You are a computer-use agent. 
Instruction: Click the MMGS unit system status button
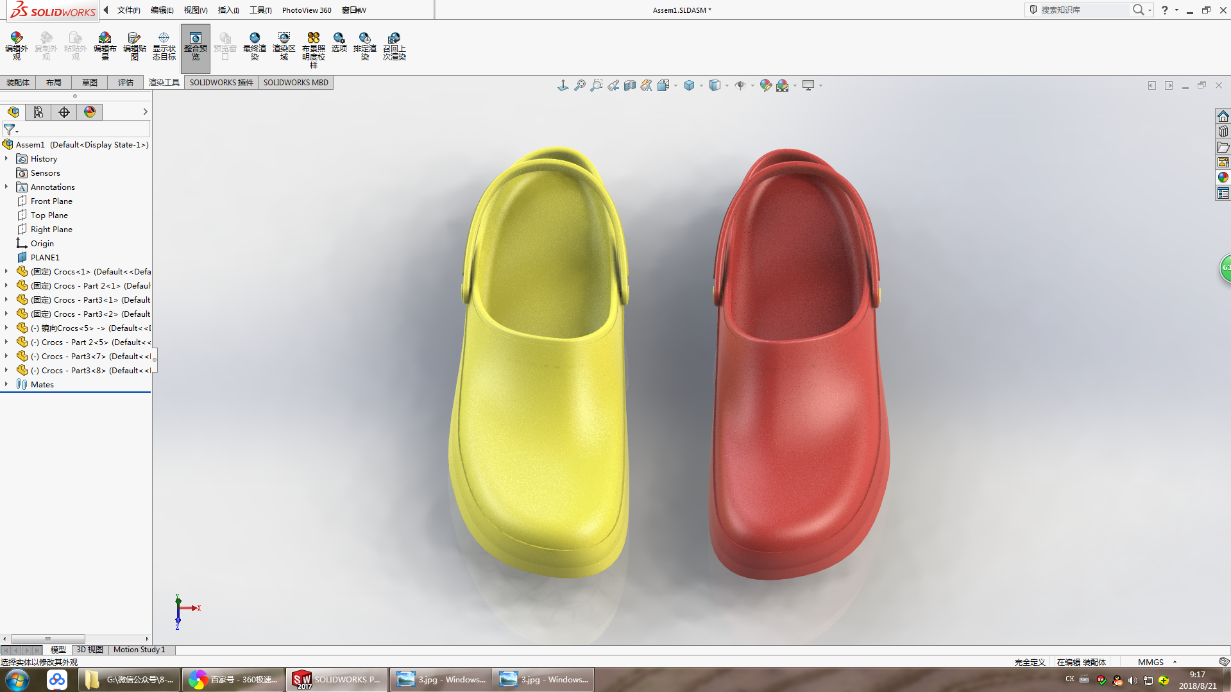point(1151,662)
